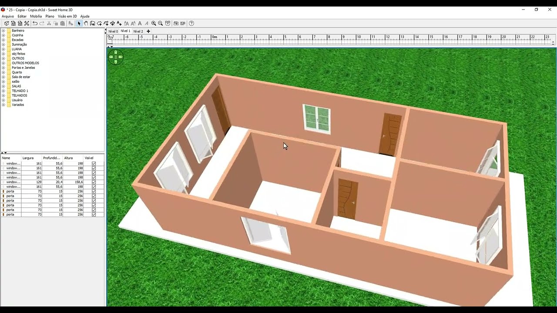Select the Create polylines tool
The height and width of the screenshot is (313, 557).
pos(106,23)
